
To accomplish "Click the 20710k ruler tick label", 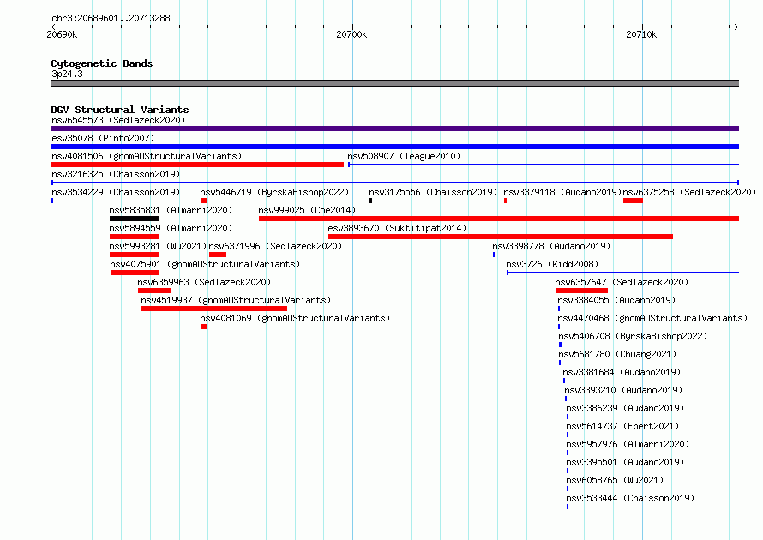I will (641, 34).
